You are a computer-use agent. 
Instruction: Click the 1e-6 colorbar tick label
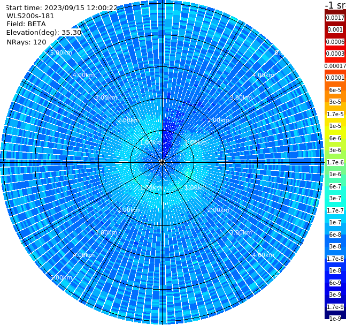pyautogui.click(x=335, y=174)
